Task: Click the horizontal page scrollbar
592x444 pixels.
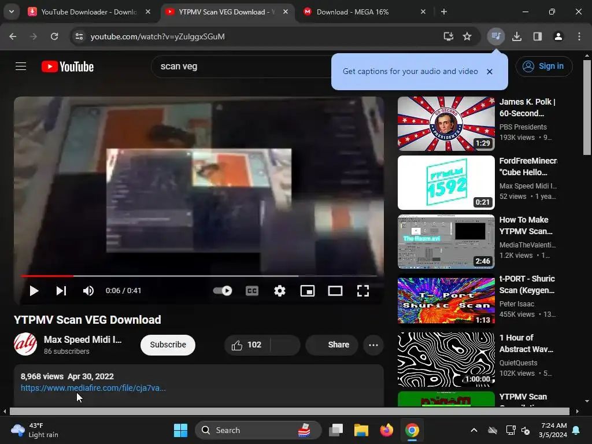Action: [289, 411]
